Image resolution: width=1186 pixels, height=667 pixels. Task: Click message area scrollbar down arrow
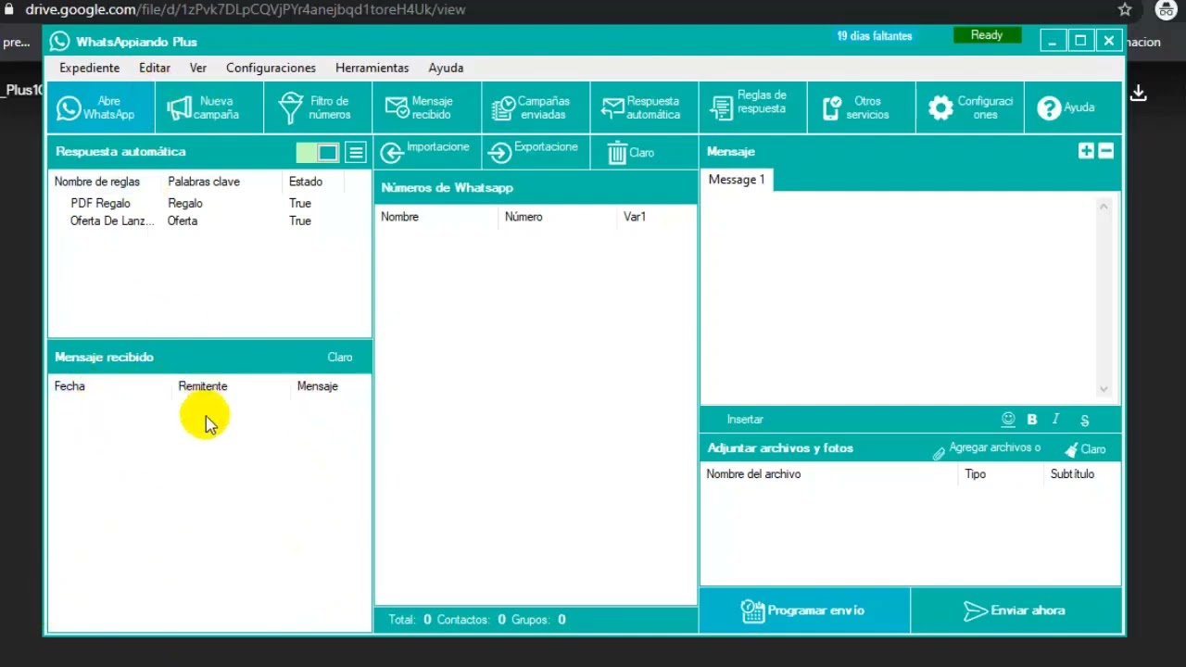pyautogui.click(x=1104, y=390)
